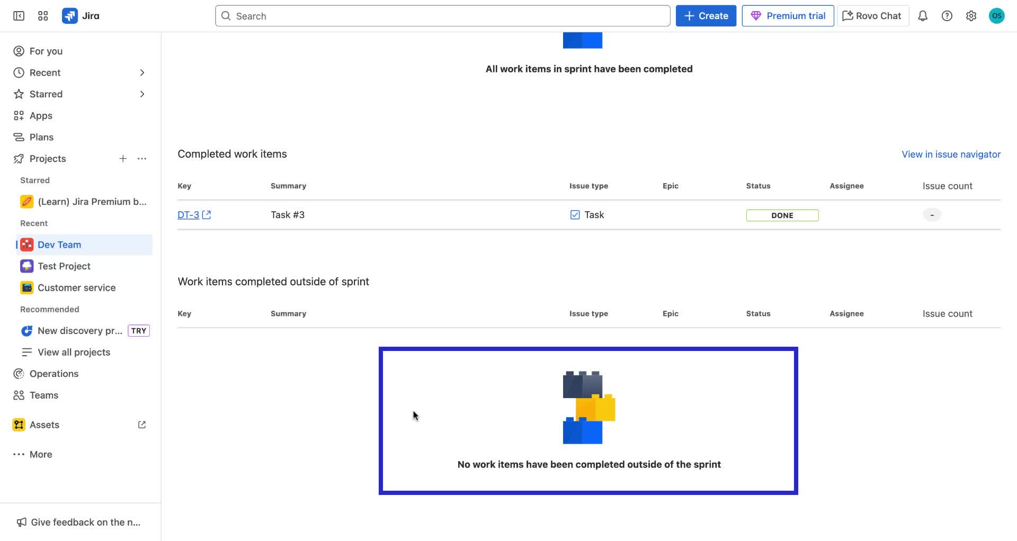Screen dimensions: 1017x541
Task: Click the Task issue type checkbox icon
Action: point(574,214)
